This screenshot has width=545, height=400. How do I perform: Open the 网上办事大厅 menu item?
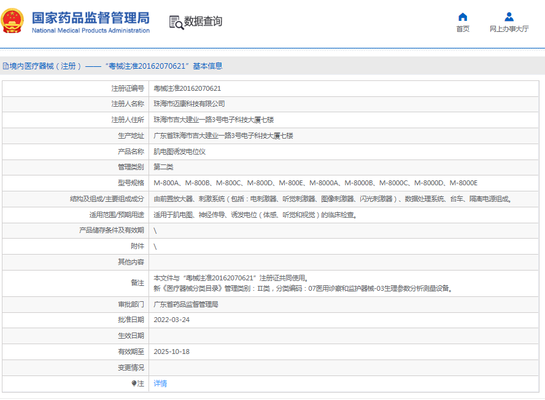coord(509,29)
